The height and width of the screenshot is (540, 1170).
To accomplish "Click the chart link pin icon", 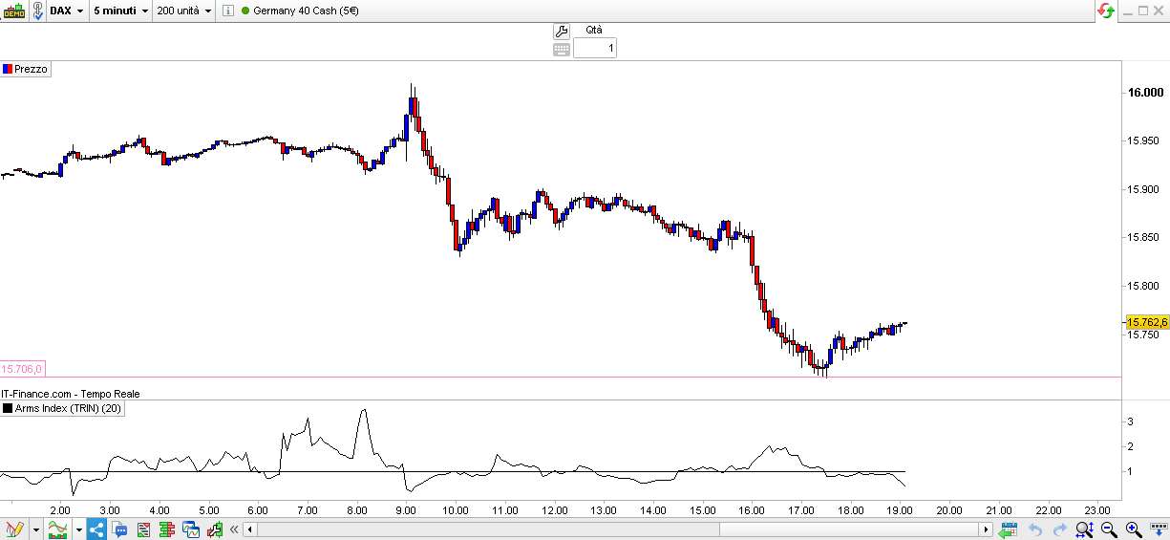I will [x=38, y=11].
